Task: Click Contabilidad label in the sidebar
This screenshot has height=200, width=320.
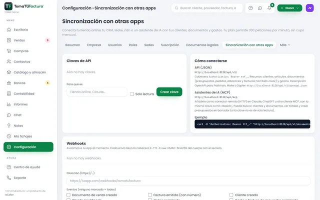Action: click(x=24, y=93)
